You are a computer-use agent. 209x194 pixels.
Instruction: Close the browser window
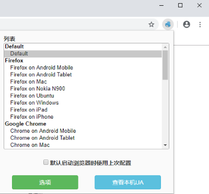tap(200, 5)
